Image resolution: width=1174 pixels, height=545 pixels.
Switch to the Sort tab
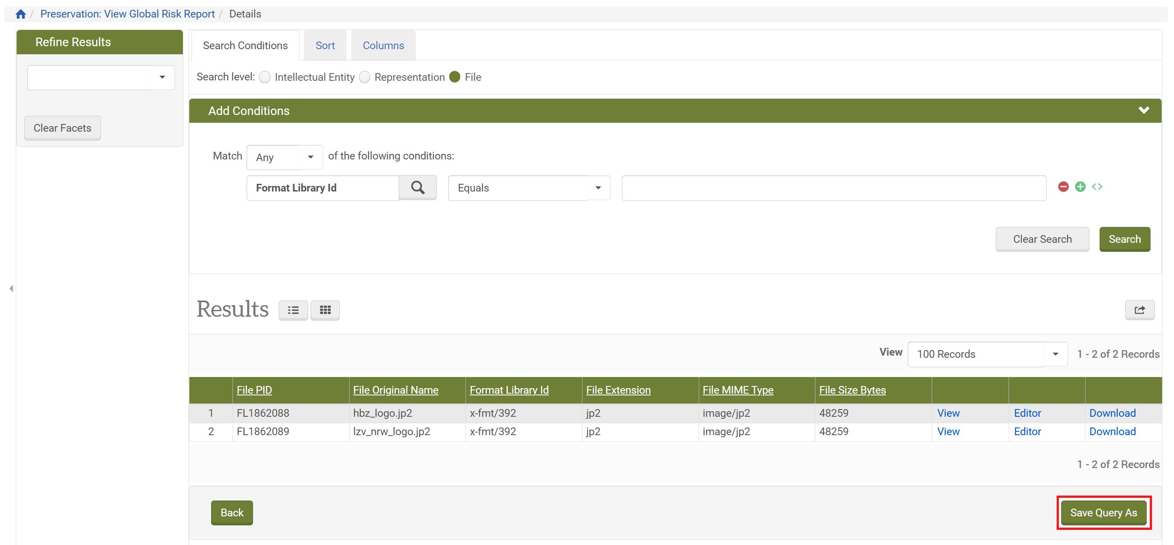(325, 46)
